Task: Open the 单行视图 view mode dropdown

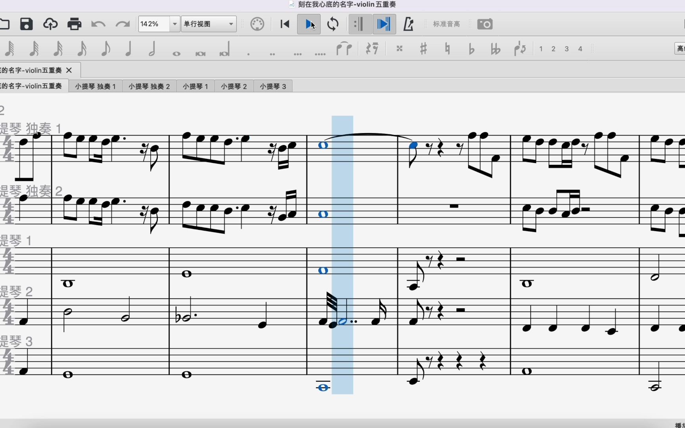Action: [209, 24]
